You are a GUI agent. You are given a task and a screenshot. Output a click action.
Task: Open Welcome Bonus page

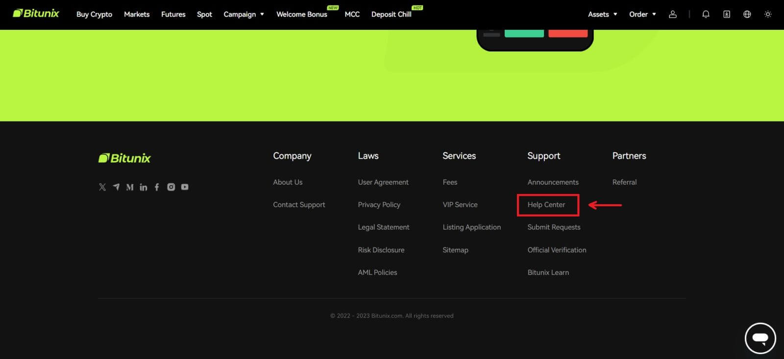[x=302, y=14]
